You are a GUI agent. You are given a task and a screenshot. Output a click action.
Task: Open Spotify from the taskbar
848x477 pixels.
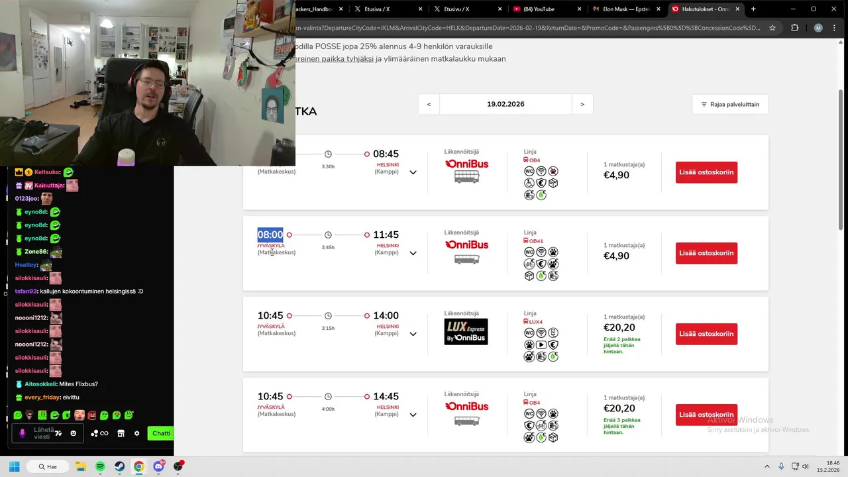(x=100, y=466)
